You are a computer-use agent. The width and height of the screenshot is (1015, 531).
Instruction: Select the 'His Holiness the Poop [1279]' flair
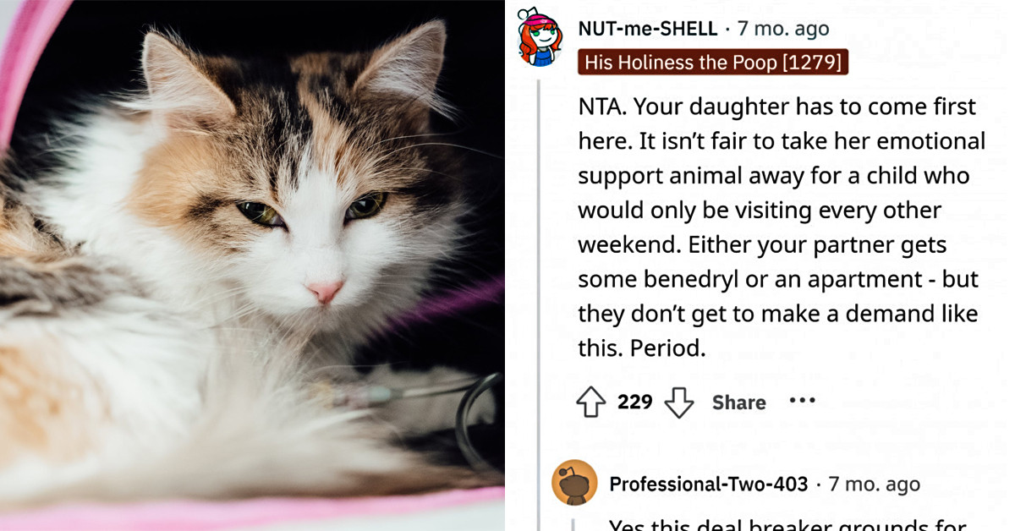click(x=713, y=62)
